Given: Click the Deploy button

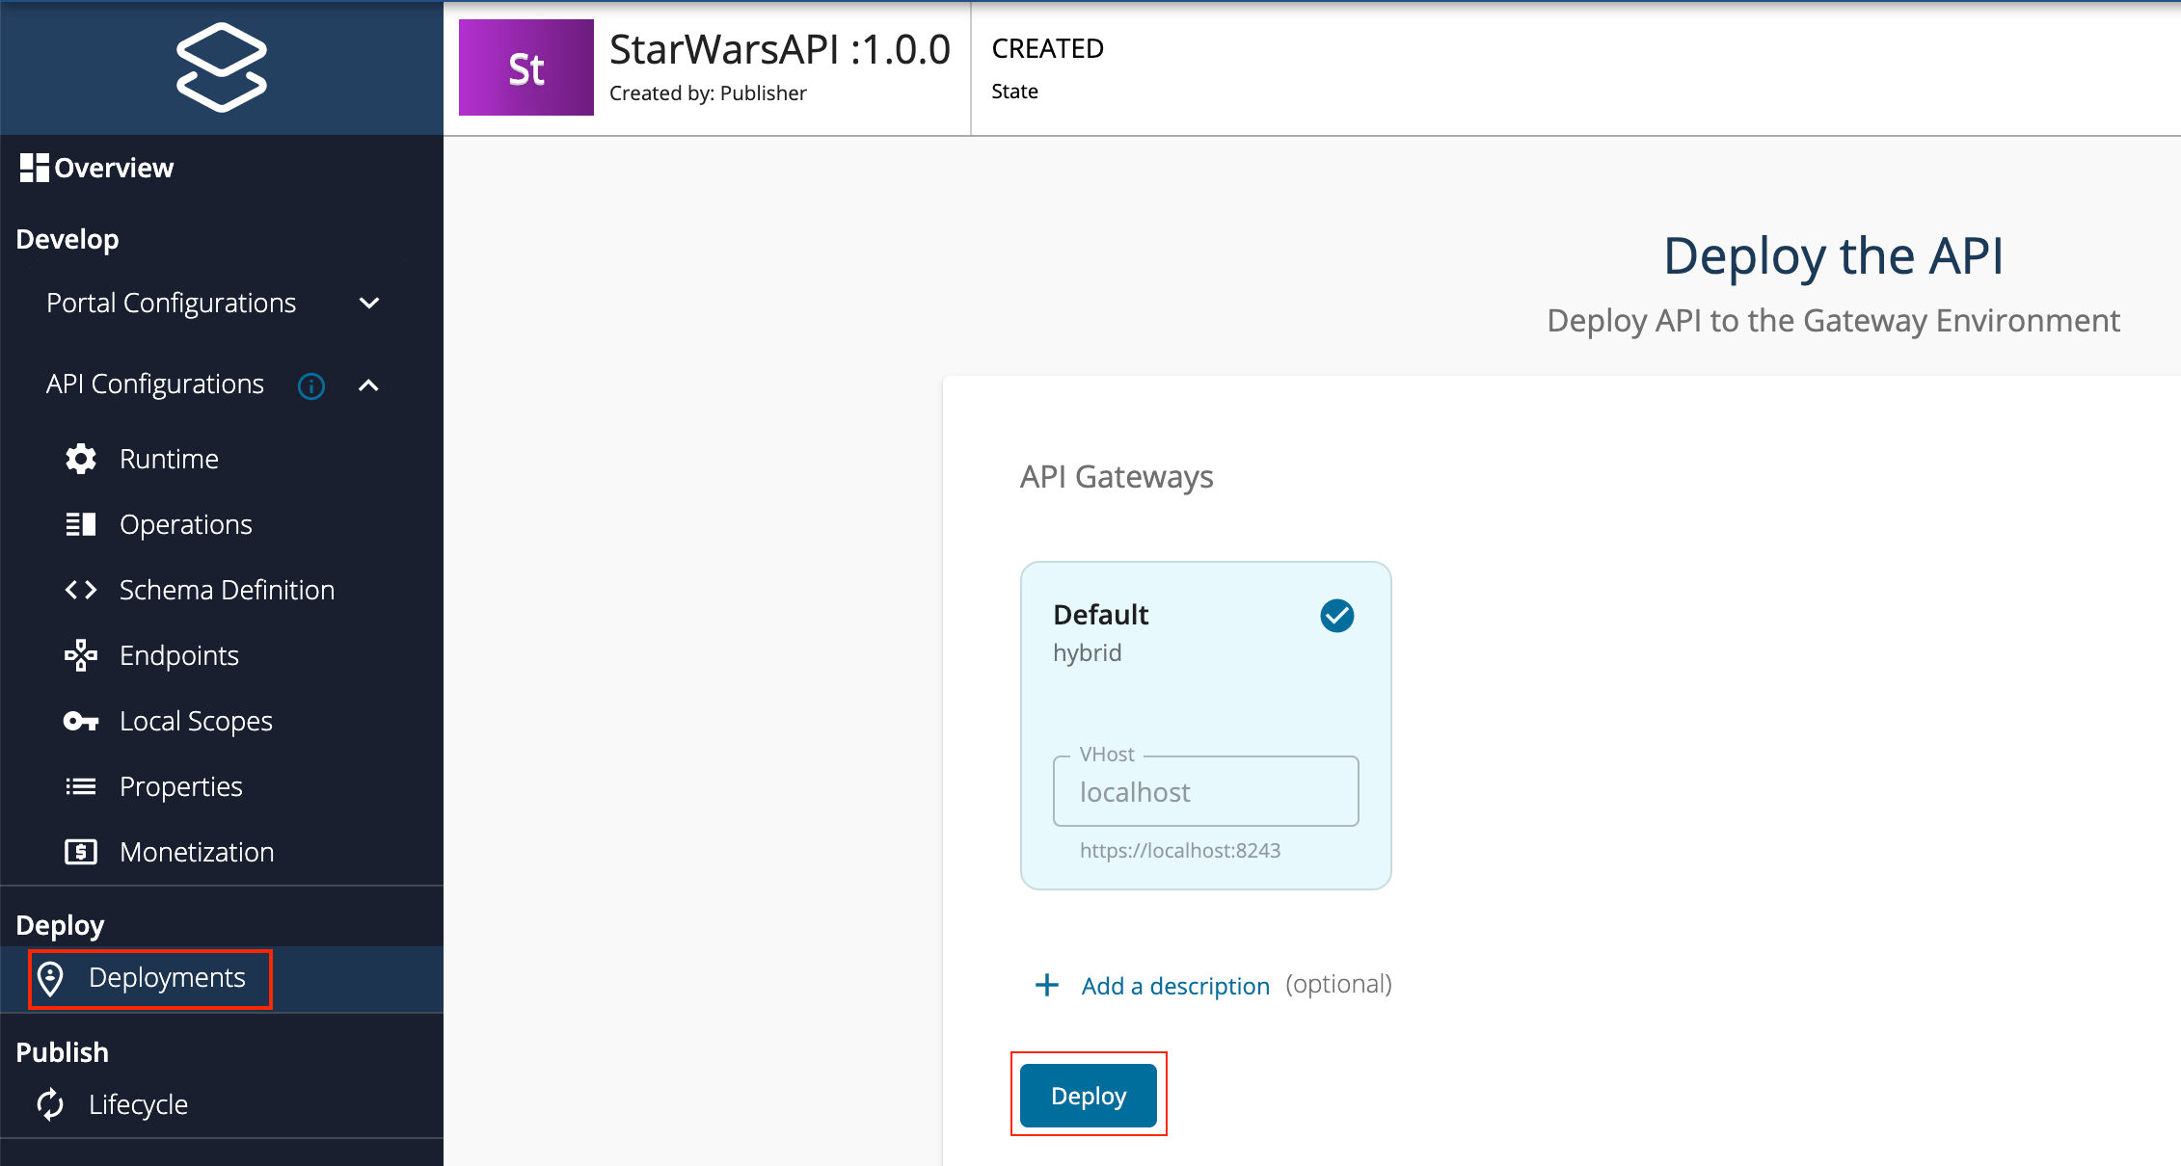Looking at the screenshot, I should 1088,1095.
